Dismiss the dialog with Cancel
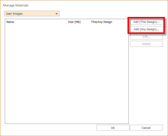 pyautogui.click(x=146, y=128)
